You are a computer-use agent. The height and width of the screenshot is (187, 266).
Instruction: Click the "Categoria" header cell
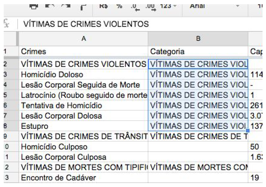(x=198, y=51)
